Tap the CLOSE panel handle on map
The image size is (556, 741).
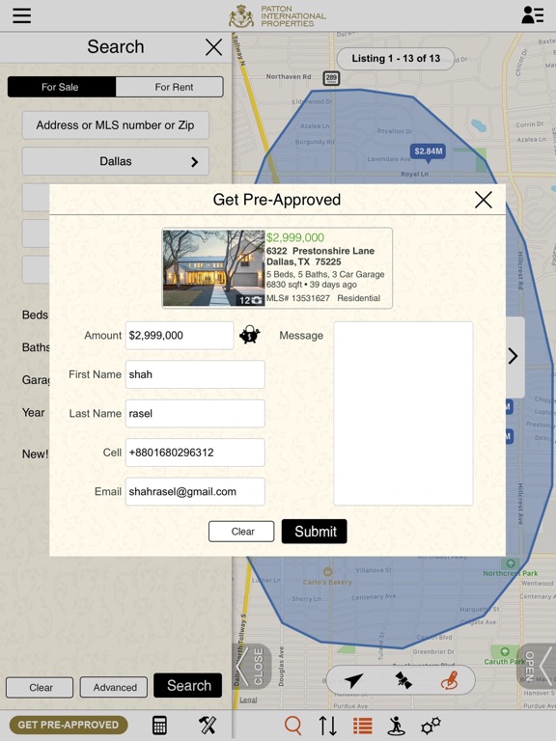pos(253,667)
